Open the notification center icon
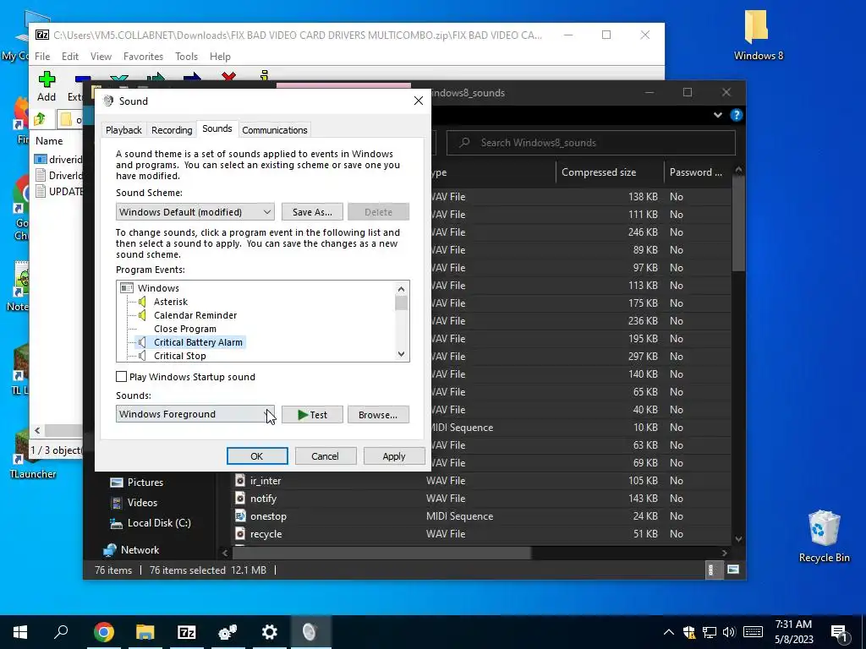Image resolution: width=866 pixels, height=649 pixels. 839,632
